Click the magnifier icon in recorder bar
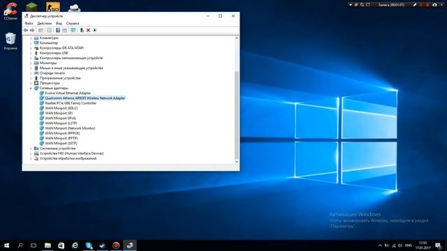Image resolution: width=447 pixels, height=251 pixels. click(x=362, y=5)
